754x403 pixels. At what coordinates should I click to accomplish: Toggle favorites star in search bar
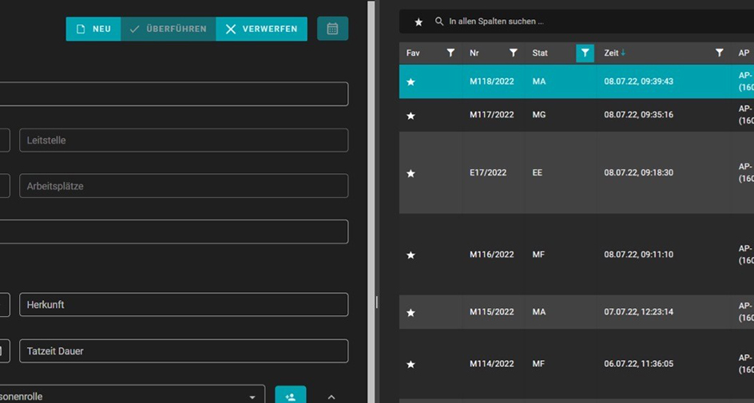(x=419, y=22)
